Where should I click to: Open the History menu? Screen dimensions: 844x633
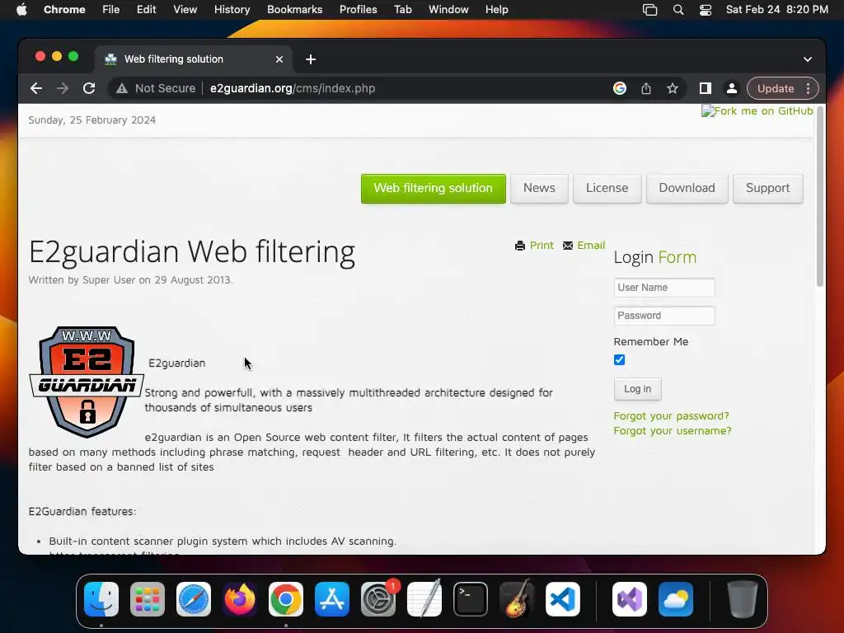point(232,10)
